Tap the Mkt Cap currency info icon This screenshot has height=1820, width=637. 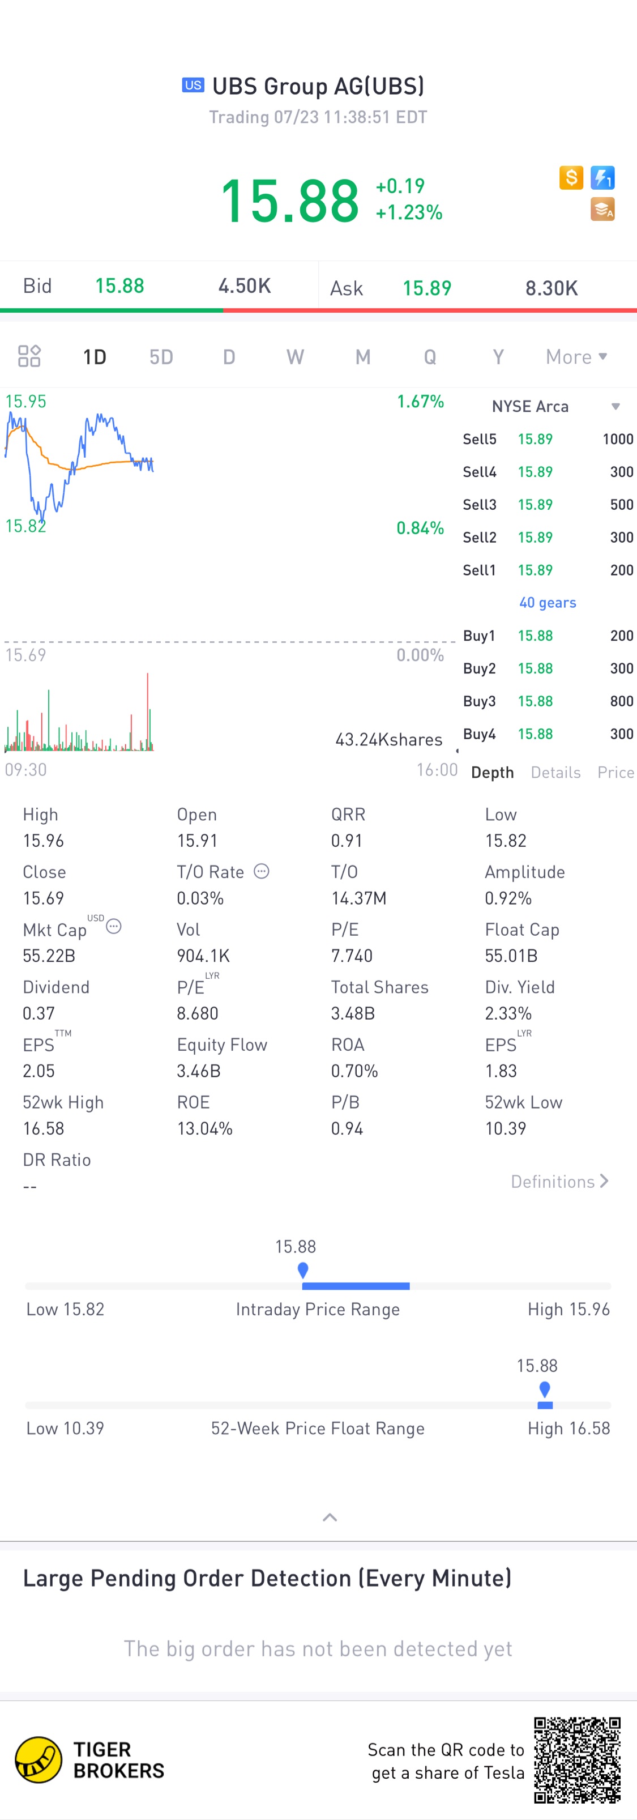click(114, 926)
